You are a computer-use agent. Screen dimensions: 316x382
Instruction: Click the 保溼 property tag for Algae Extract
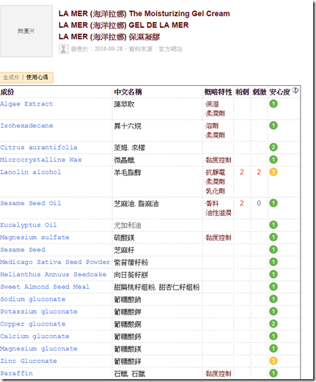pyautogui.click(x=212, y=104)
